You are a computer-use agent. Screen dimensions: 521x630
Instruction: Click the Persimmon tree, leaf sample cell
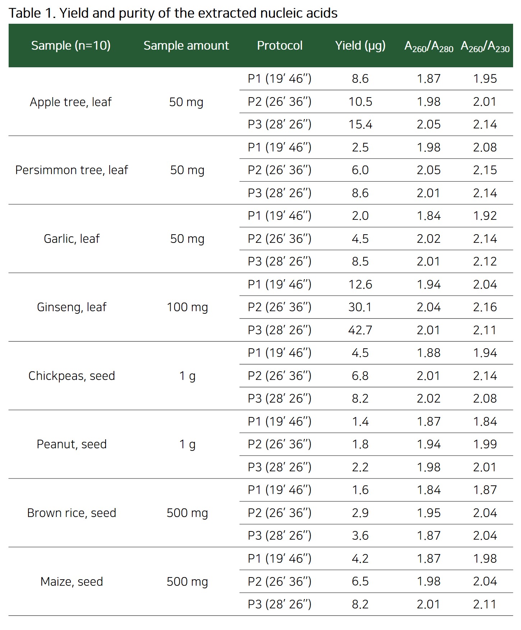(72, 170)
